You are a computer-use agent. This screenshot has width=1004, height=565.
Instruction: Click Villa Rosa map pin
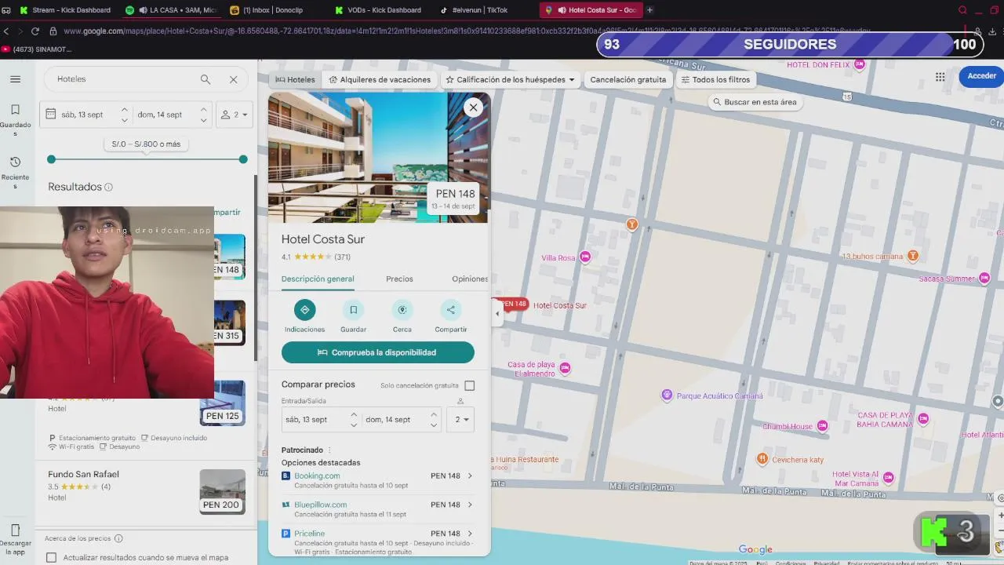[584, 257]
